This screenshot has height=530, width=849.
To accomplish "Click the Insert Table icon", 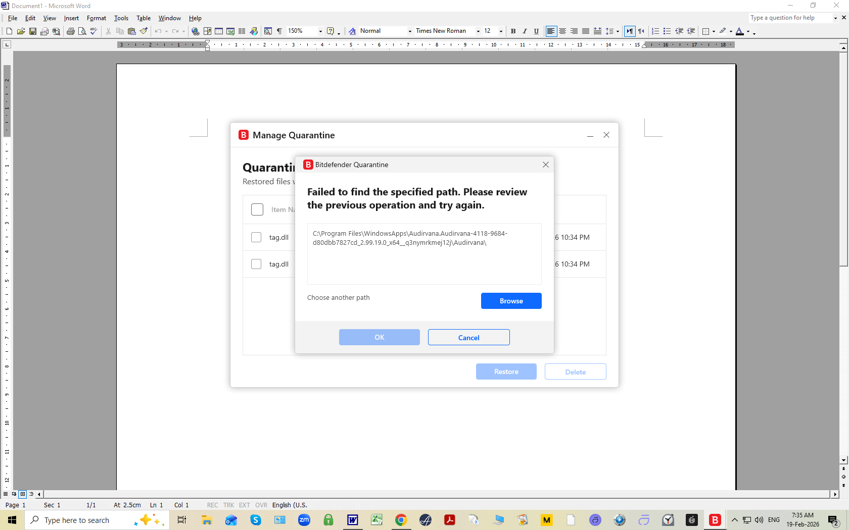I will click(x=219, y=31).
